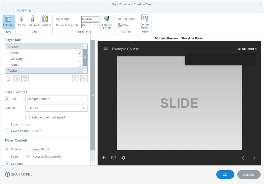
Task: Expand the Sidebar position dropdown
Action: (x=57, y=108)
